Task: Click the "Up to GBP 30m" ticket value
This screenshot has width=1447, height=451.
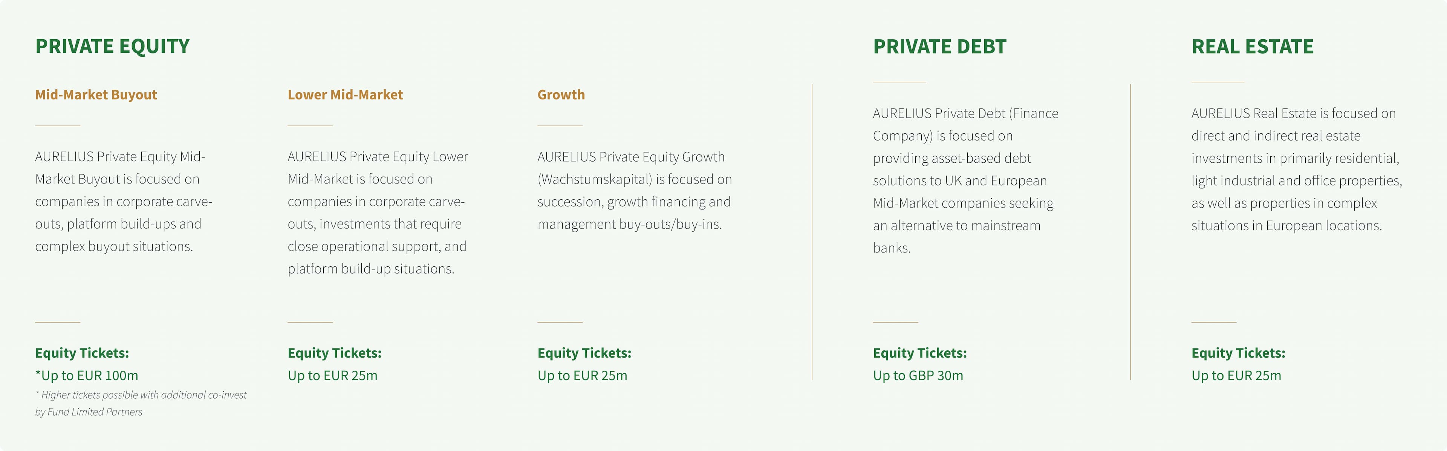Action: 917,375
